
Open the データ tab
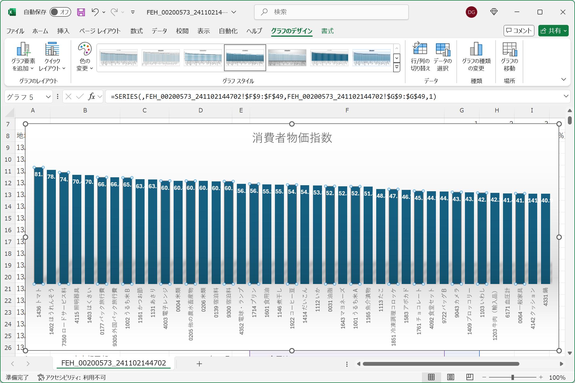click(159, 31)
